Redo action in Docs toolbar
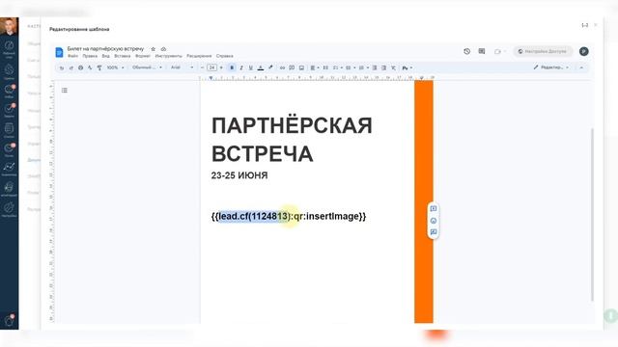This screenshot has height=347, width=618. [x=70, y=67]
